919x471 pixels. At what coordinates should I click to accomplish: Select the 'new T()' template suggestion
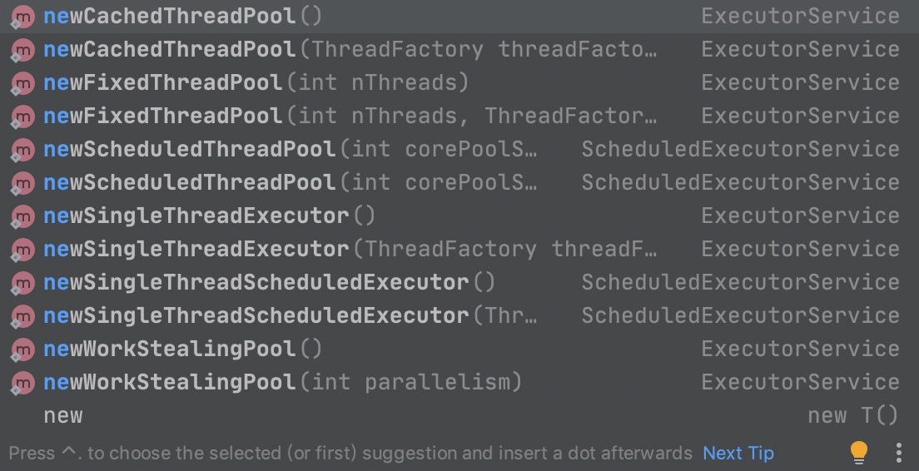pyautogui.click(x=459, y=416)
